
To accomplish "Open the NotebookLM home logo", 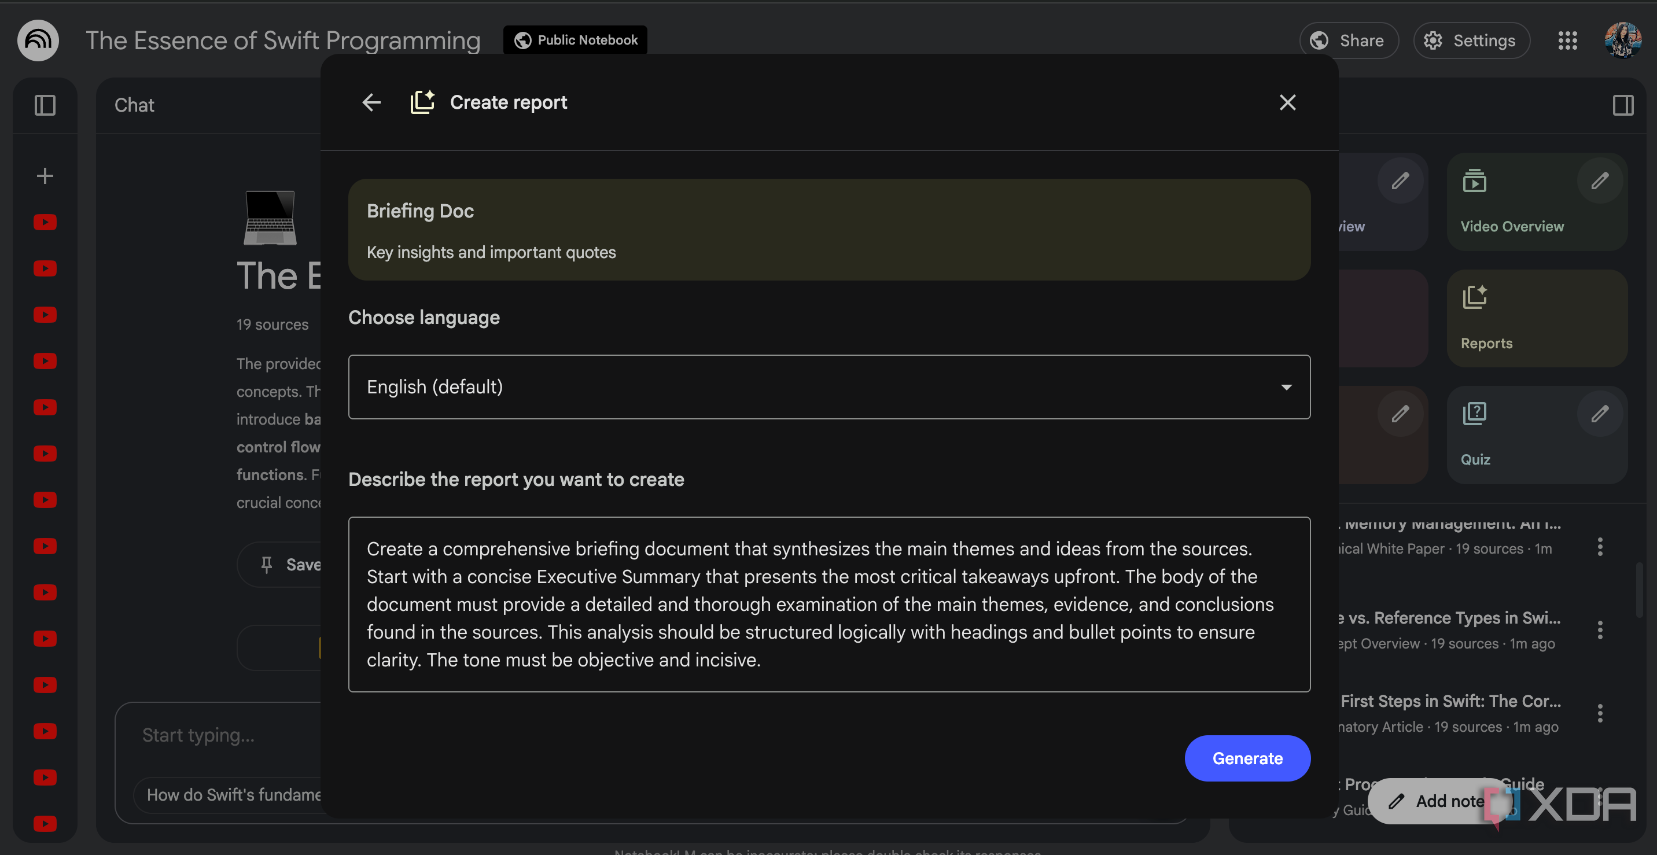I will pos(38,40).
